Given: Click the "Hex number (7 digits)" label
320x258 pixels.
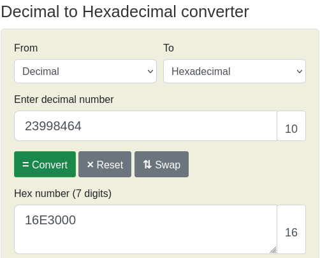Looking at the screenshot, I should [x=62, y=193].
